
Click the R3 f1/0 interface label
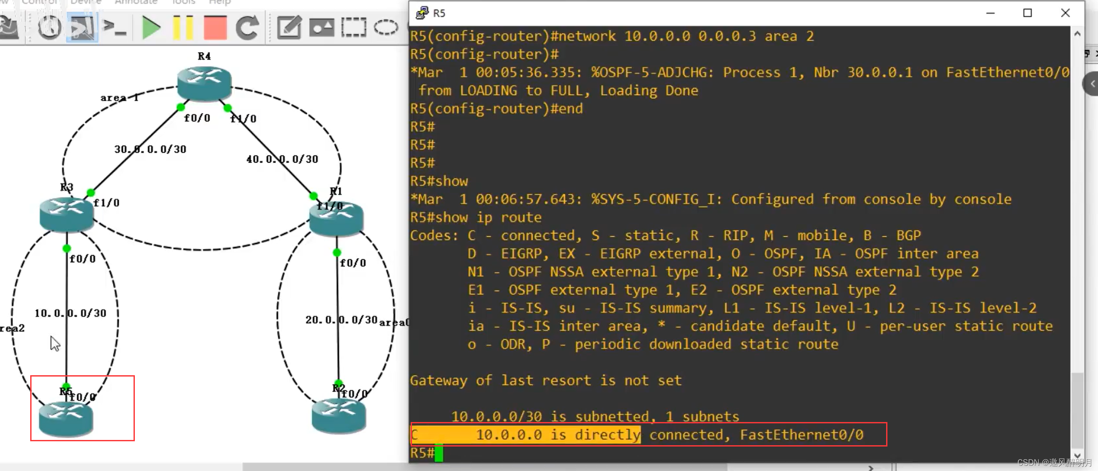click(106, 203)
